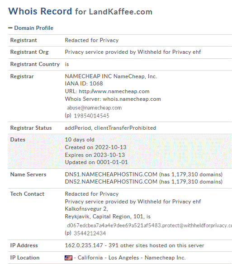Click the Domain Profile heading
Image resolution: width=232 pixels, height=264 pixels.
click(x=34, y=28)
